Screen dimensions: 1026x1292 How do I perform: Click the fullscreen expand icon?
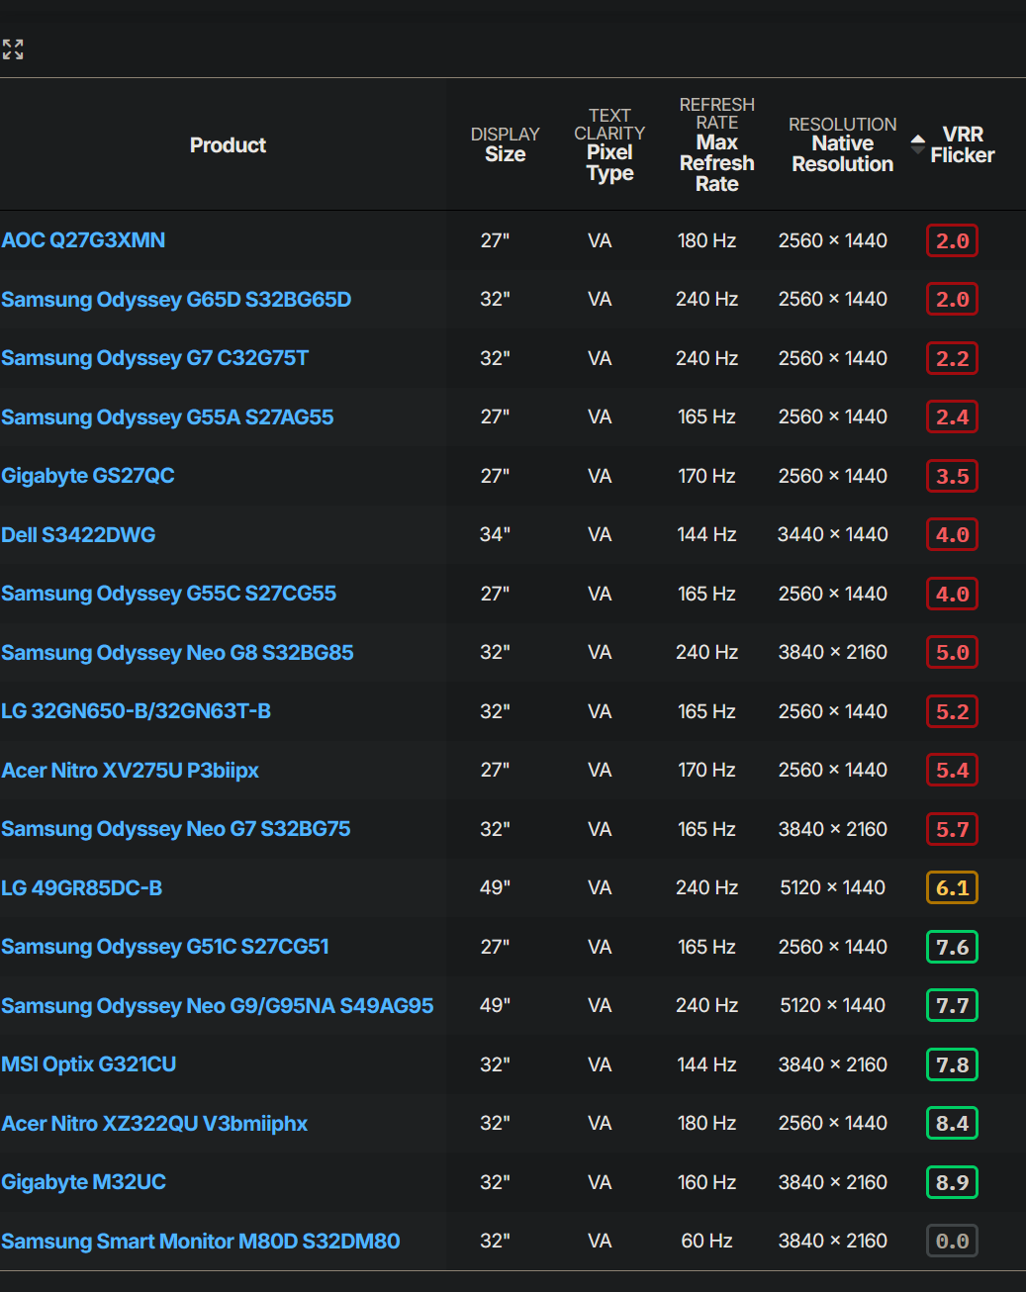point(13,49)
